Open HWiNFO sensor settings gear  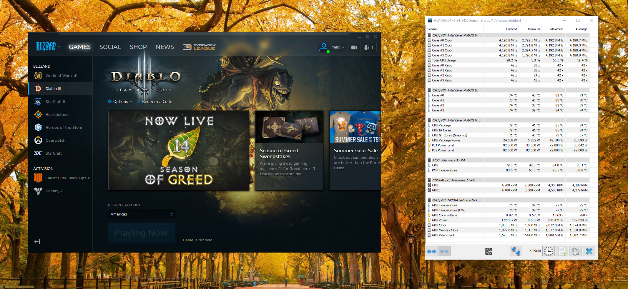click(575, 251)
